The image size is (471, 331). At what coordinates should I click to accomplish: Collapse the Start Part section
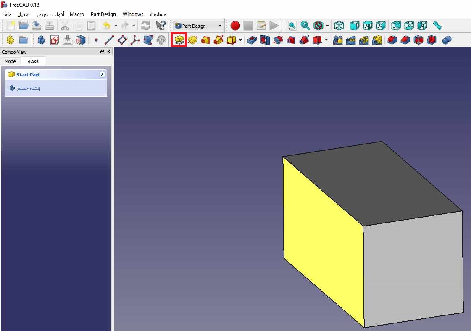point(102,74)
